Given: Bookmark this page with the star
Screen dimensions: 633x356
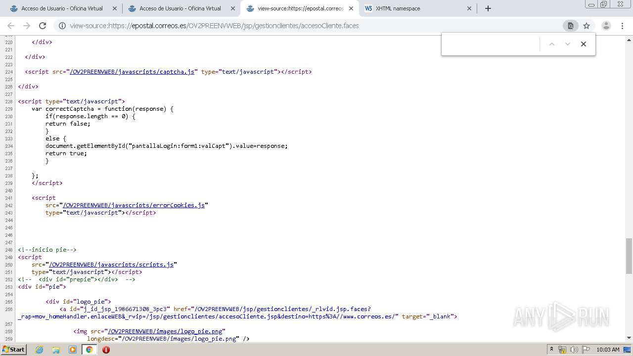Looking at the screenshot, I should pyautogui.click(x=587, y=26).
